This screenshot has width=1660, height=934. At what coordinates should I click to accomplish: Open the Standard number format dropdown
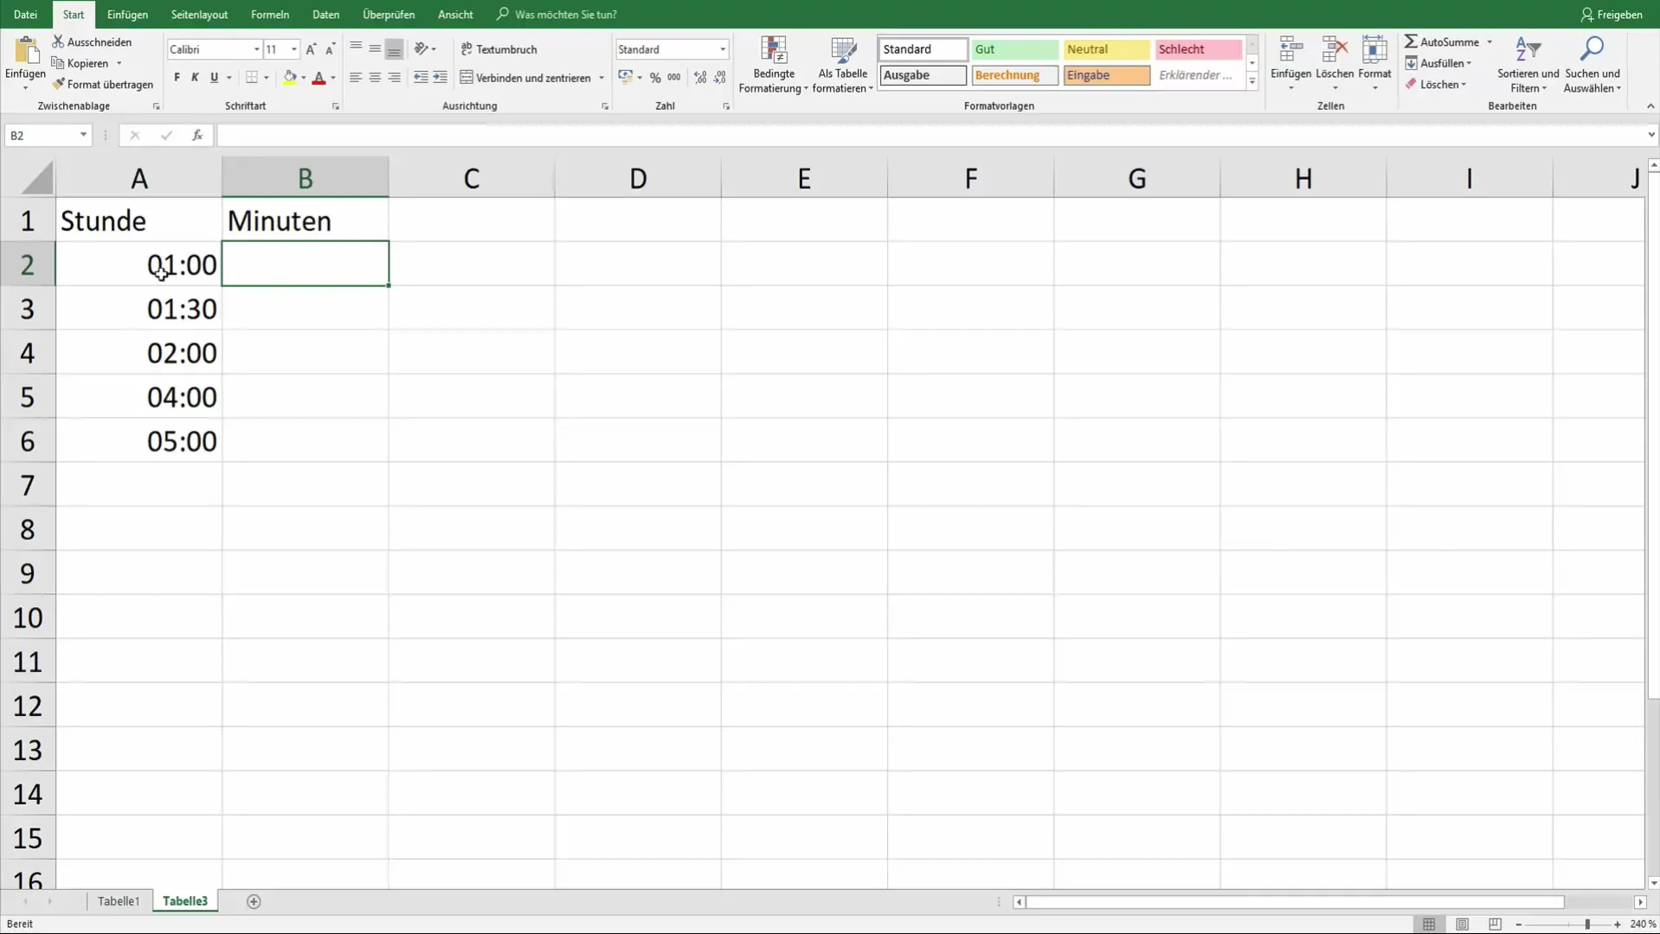(x=723, y=49)
